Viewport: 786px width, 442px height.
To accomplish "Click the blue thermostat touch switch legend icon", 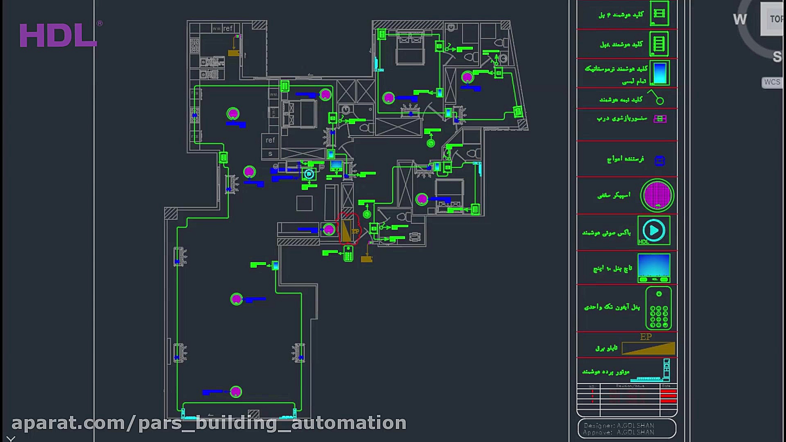I will [660, 73].
